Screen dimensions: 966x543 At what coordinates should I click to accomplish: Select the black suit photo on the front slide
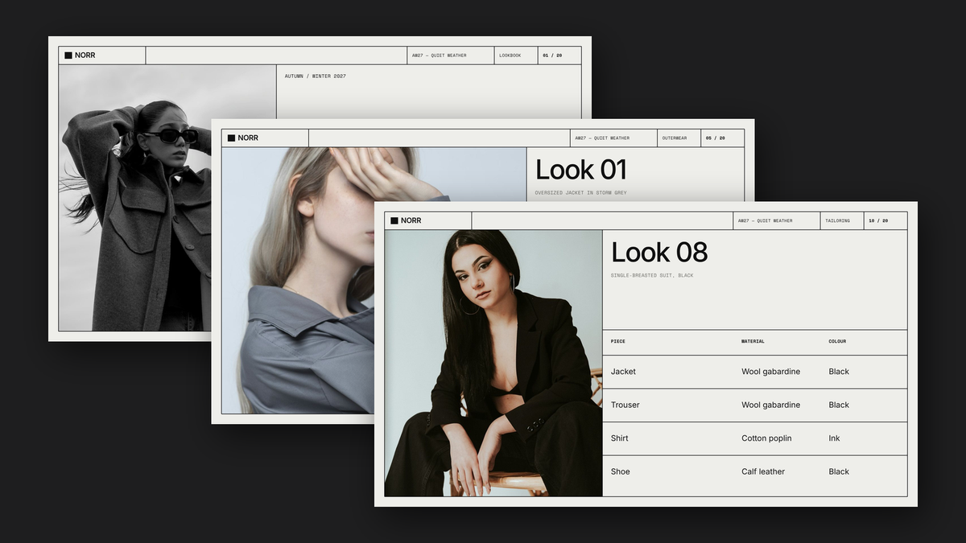tap(493, 363)
